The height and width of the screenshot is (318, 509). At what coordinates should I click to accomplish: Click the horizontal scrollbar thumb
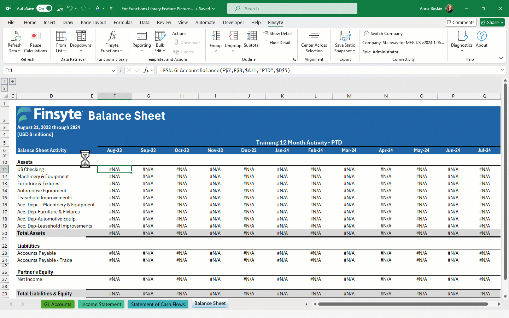tap(403, 304)
